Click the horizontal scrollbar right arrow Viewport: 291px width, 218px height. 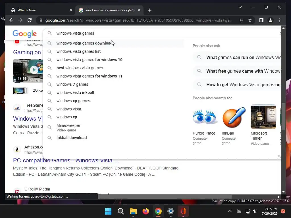278,197
